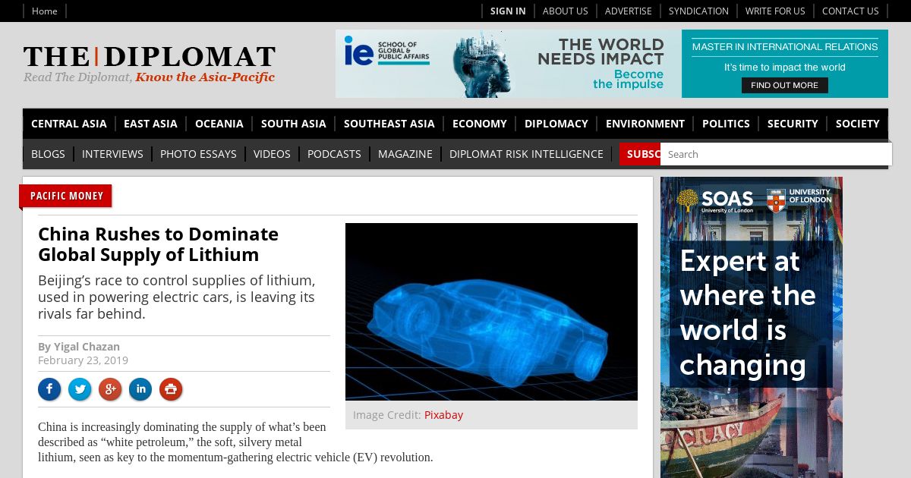
Task: Select EAST ASIA in navigation
Action: coord(150,124)
